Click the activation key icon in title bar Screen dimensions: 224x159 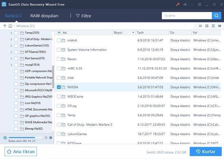(178, 4)
